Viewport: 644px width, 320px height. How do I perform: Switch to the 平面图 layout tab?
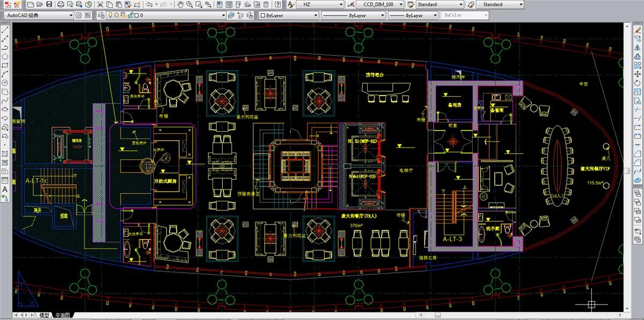pos(63,316)
